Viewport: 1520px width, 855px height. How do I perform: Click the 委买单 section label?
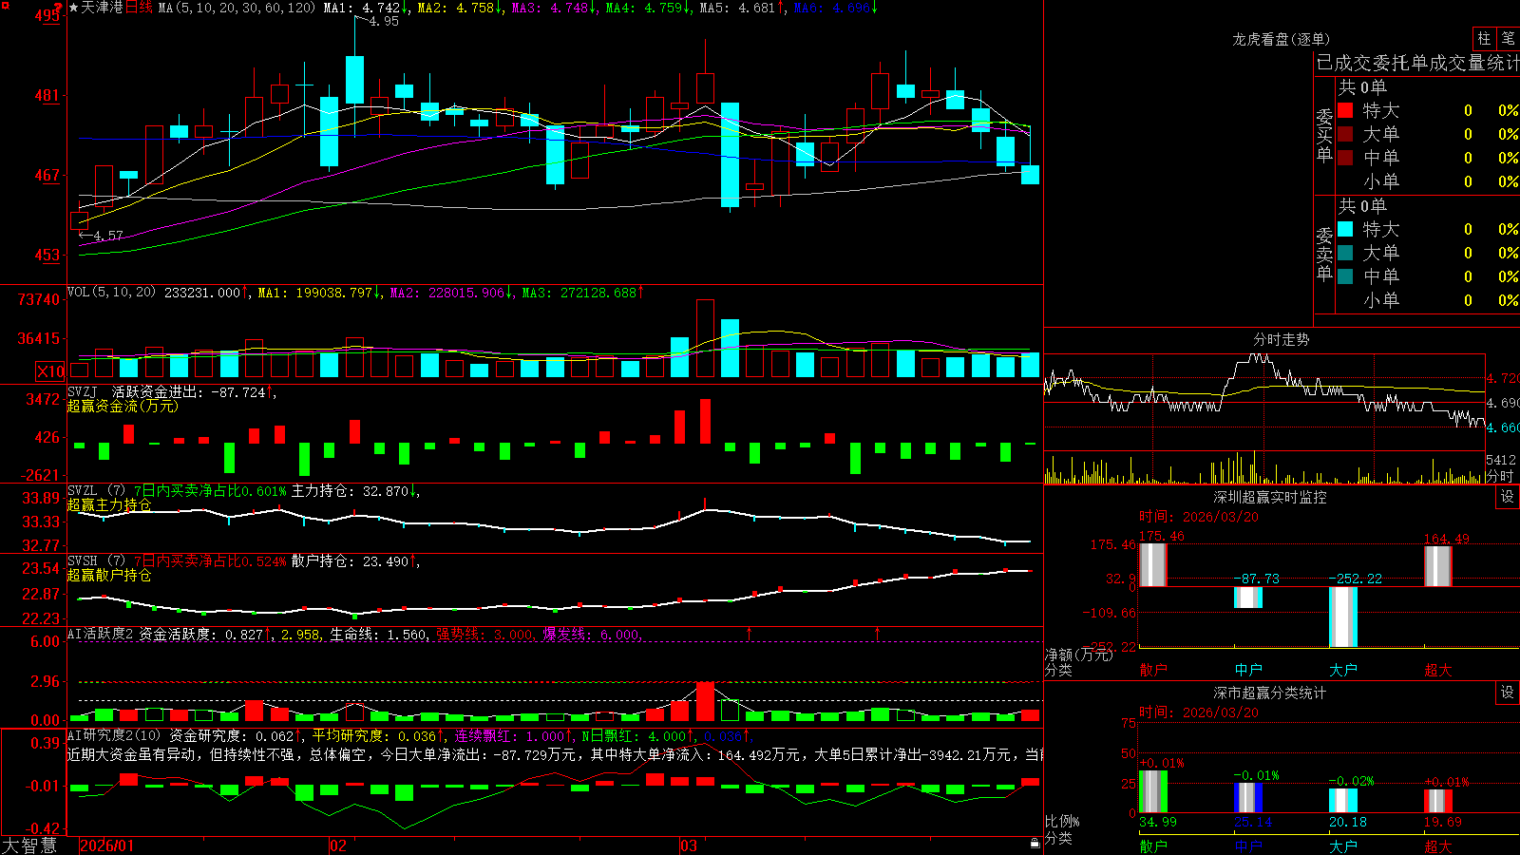(1324, 135)
